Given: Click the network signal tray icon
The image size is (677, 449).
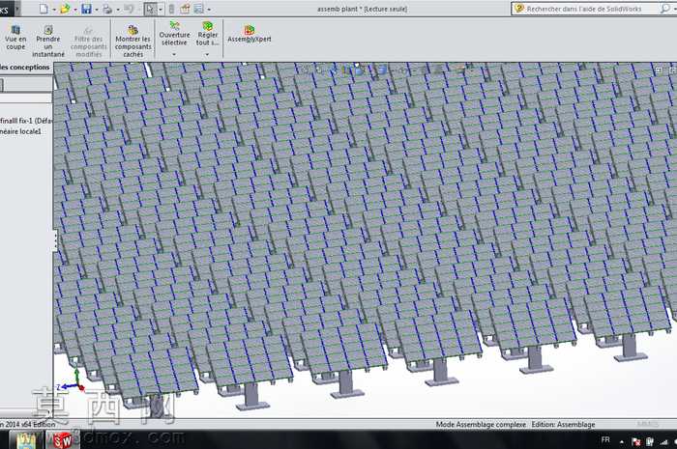Looking at the screenshot, I should coord(663,441).
